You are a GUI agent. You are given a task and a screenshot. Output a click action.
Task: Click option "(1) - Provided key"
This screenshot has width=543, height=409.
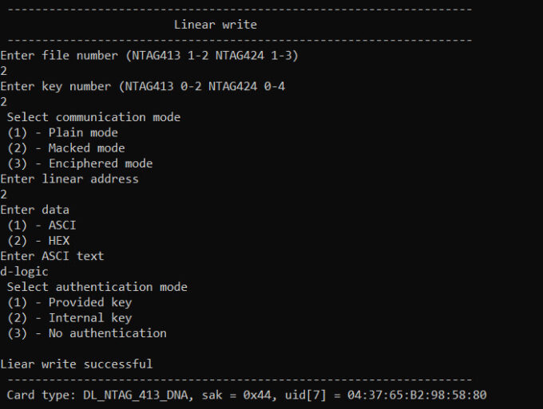[x=69, y=302]
